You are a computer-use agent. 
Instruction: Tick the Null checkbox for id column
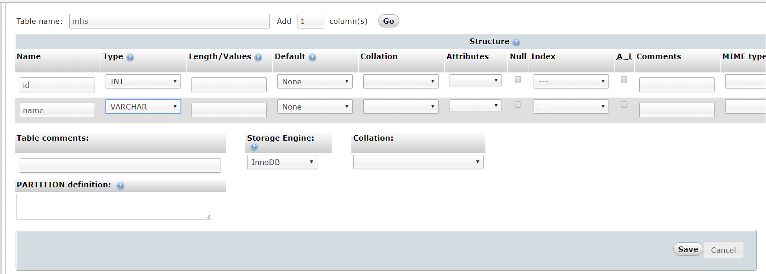tap(518, 79)
